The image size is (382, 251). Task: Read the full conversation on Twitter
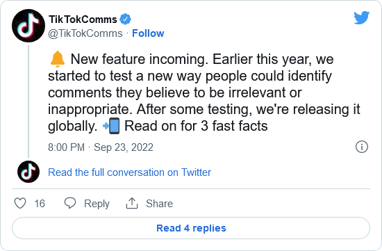pos(129,172)
